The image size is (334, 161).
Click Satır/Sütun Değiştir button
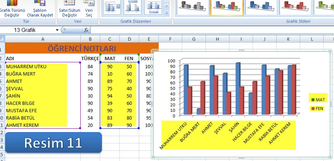click(70, 10)
